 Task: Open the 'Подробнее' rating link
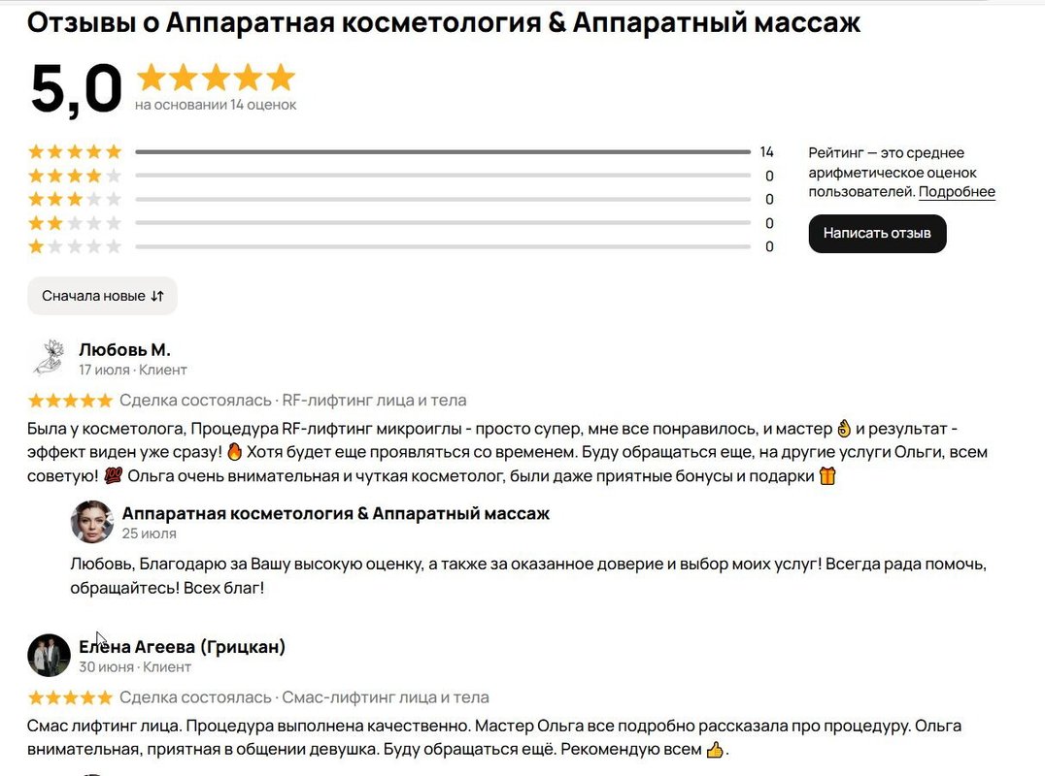(957, 192)
